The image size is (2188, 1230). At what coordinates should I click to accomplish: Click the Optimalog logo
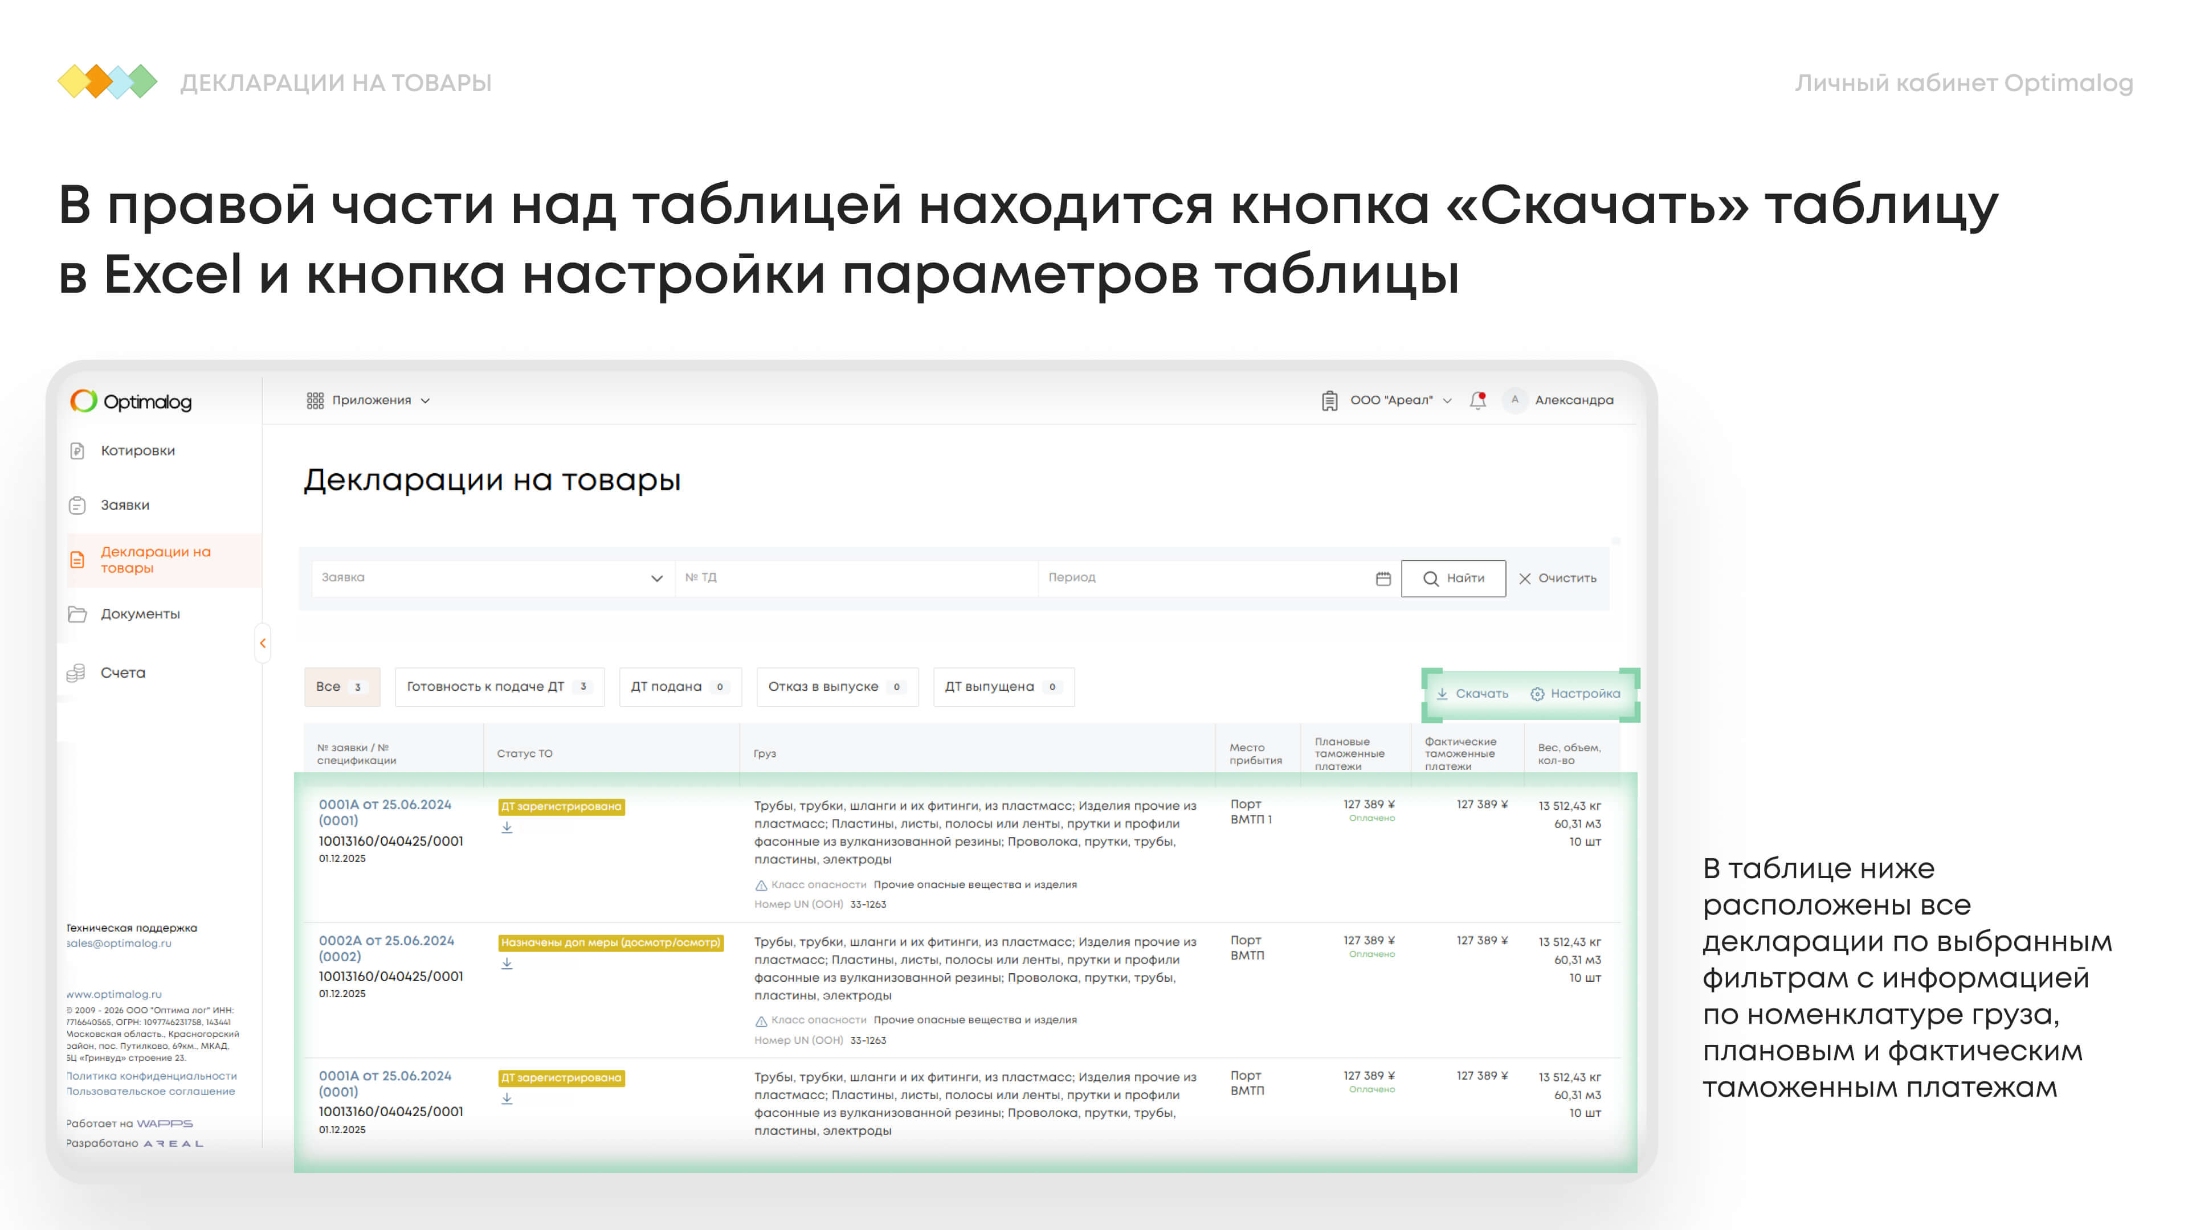132,401
